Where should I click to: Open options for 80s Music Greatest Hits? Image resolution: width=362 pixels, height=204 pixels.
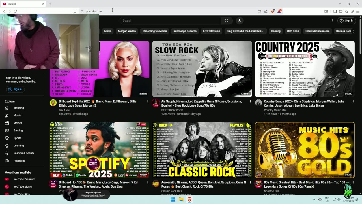[x=353, y=182]
